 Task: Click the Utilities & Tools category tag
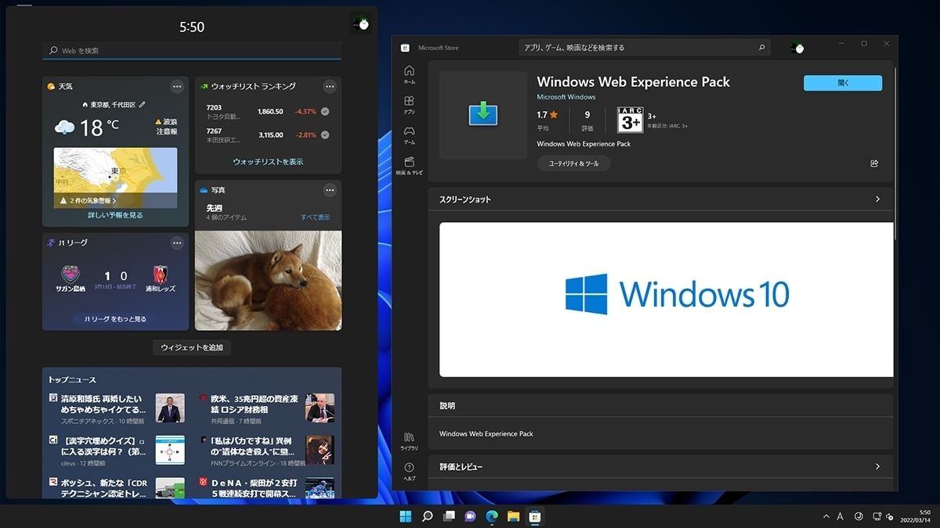tap(573, 163)
